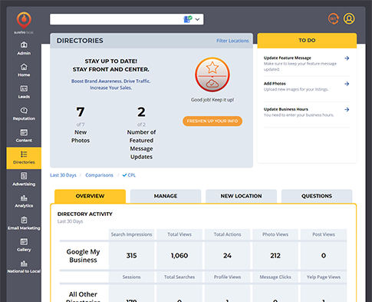This screenshot has width=372, height=302.
Task: Open the Leads sidebar icon
Action: coord(24,88)
